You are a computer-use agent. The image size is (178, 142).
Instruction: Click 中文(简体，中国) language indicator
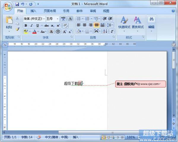click(57, 137)
